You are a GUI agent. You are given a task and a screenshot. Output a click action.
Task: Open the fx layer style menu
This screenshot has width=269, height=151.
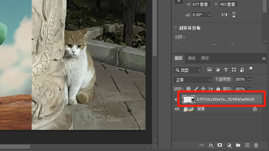[211, 145]
